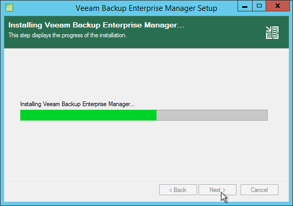
Task: Click the Next > button
Action: coord(217,190)
